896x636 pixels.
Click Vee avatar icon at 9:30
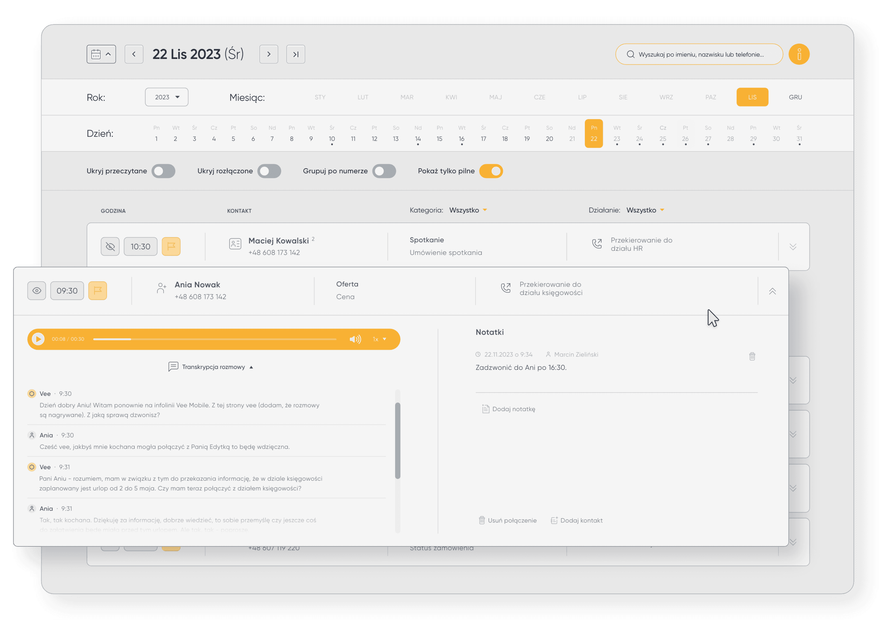(32, 393)
